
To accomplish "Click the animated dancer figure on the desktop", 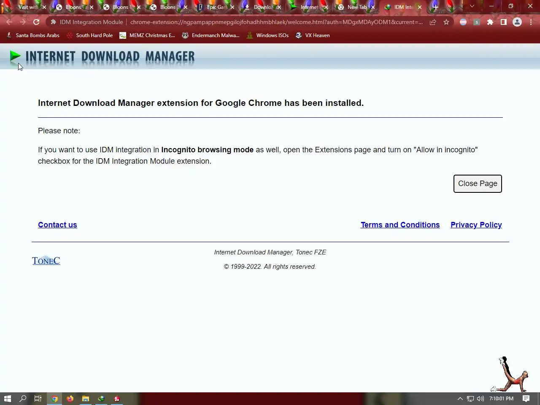I will point(510,374).
